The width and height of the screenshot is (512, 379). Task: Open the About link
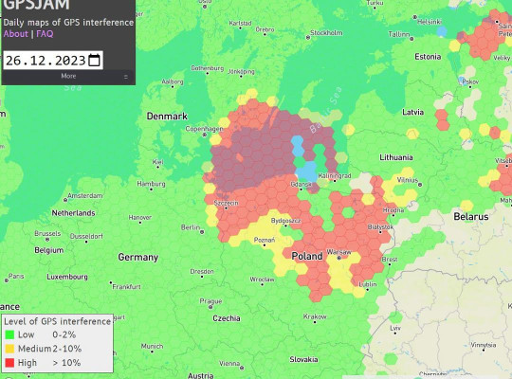click(16, 34)
